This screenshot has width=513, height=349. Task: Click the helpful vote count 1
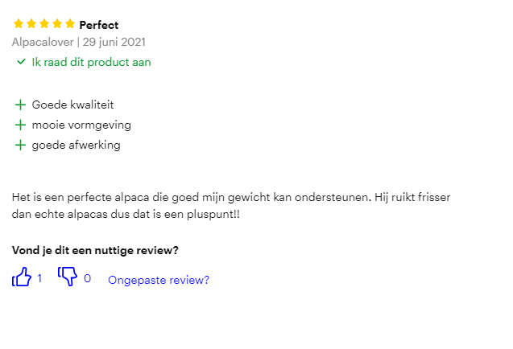click(x=39, y=279)
